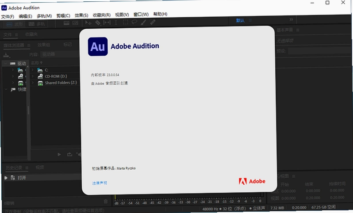Image resolution: width=353 pixels, height=213 pixels.
Task: Open the 窗口(W) menu
Action: (x=141, y=15)
